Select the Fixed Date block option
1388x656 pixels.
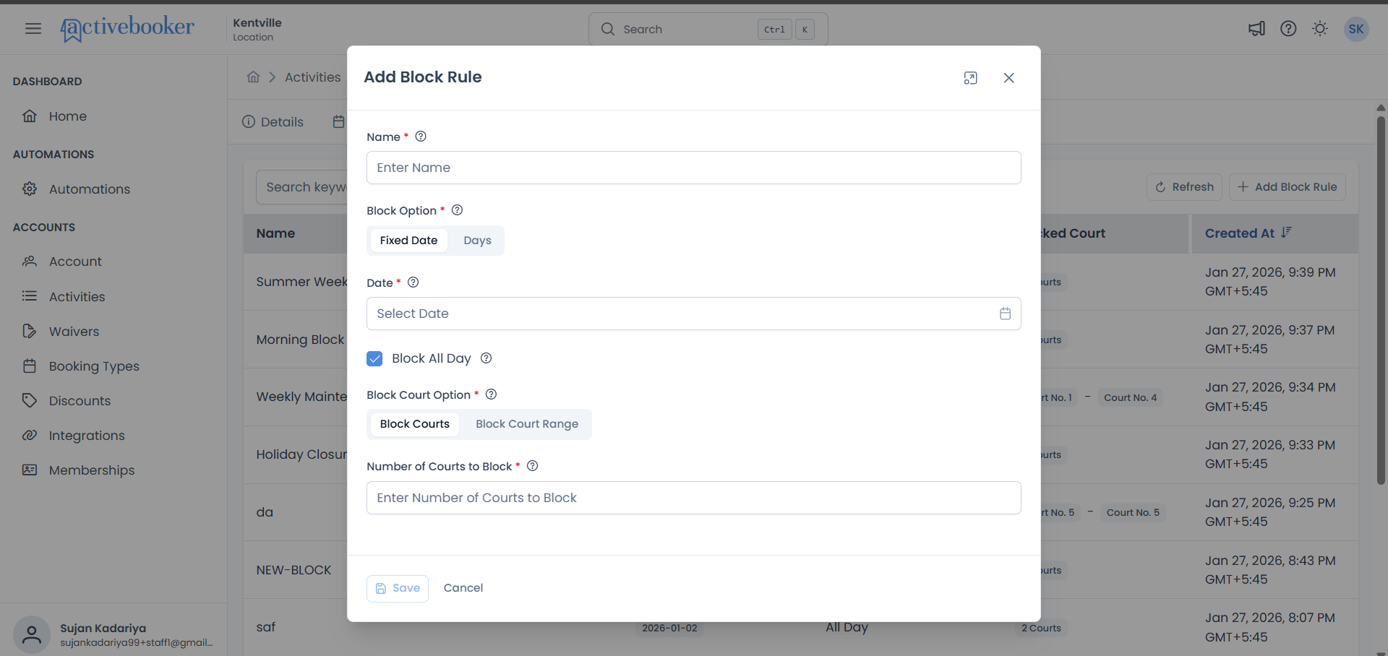tap(408, 241)
